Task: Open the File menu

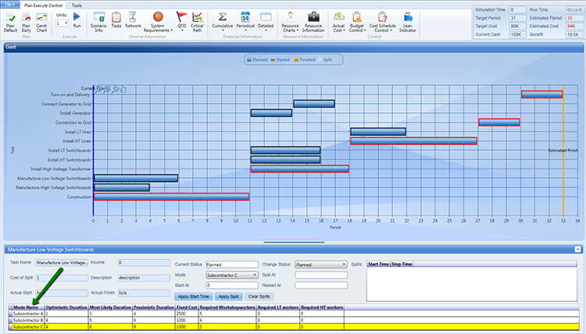Action: (x=9, y=5)
